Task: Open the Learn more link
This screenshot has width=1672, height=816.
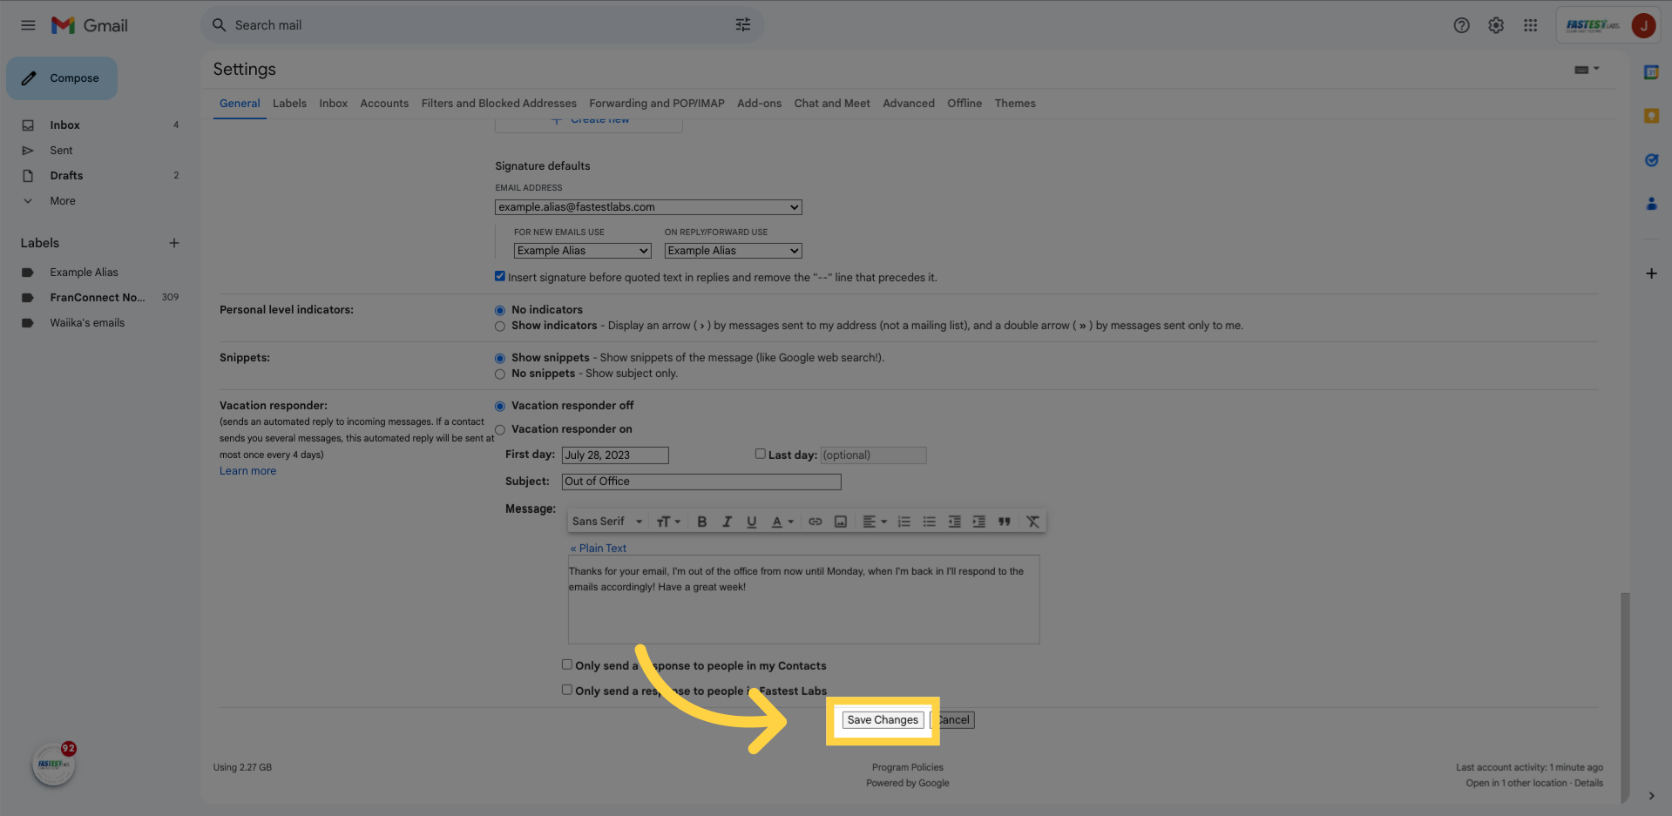Action: tap(247, 471)
